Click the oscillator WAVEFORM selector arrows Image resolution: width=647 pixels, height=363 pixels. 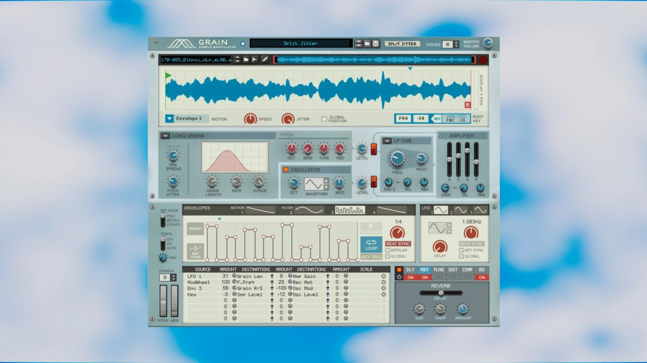326,184
